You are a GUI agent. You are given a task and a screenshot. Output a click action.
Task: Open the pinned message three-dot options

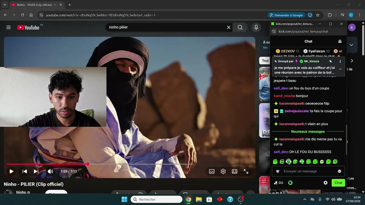340,61
